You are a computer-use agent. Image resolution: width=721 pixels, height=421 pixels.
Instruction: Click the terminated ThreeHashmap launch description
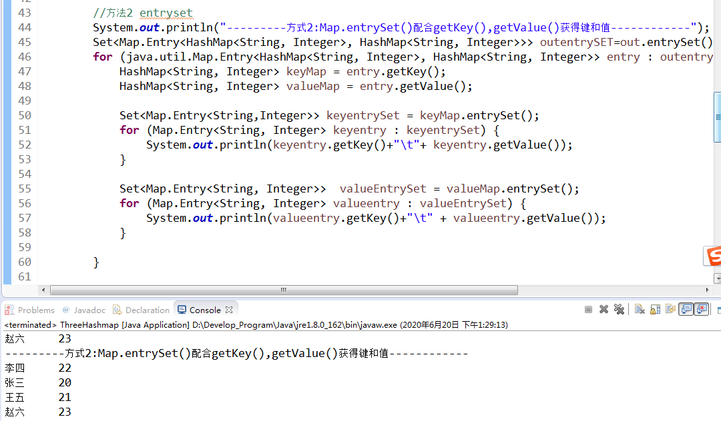coord(256,324)
